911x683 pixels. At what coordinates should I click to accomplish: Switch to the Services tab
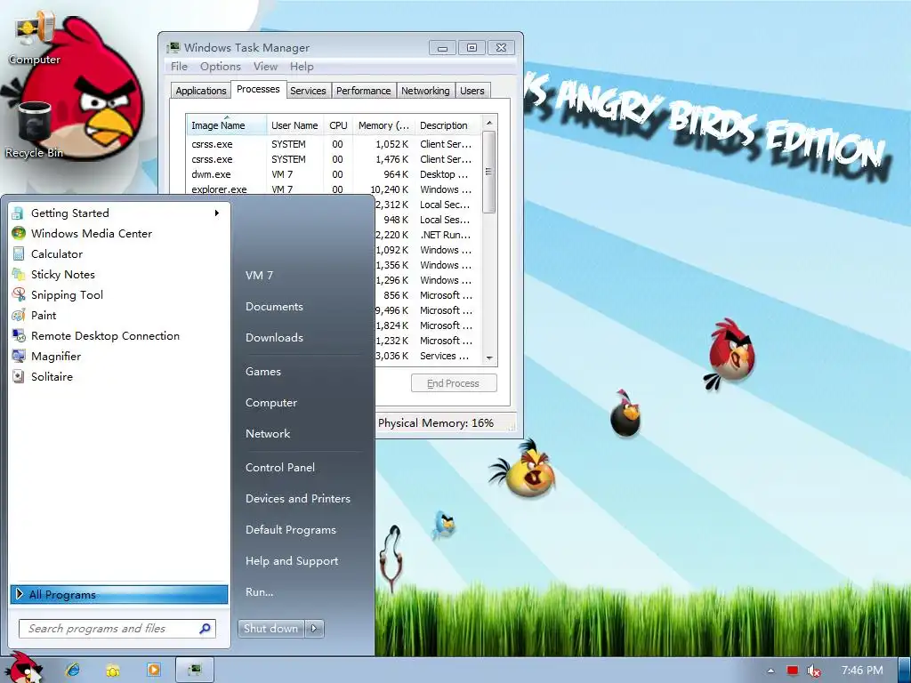pos(308,91)
